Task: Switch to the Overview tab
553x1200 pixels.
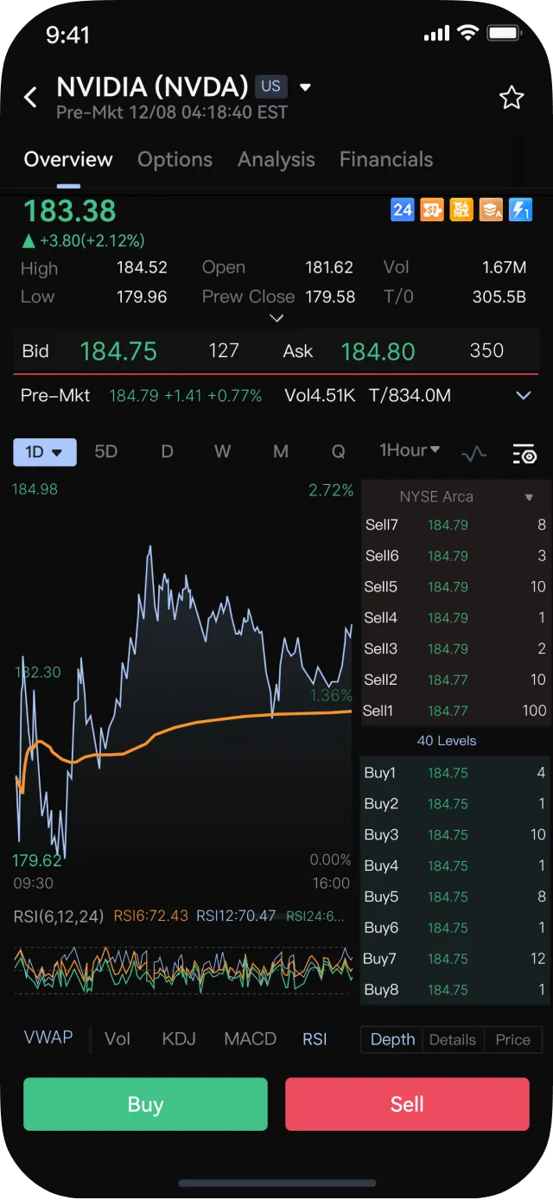Action: tap(68, 159)
